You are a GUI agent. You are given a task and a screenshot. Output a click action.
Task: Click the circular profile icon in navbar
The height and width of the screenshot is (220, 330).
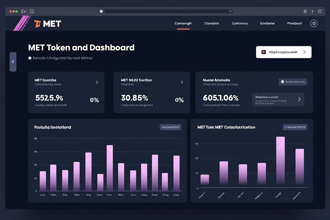click(x=314, y=24)
